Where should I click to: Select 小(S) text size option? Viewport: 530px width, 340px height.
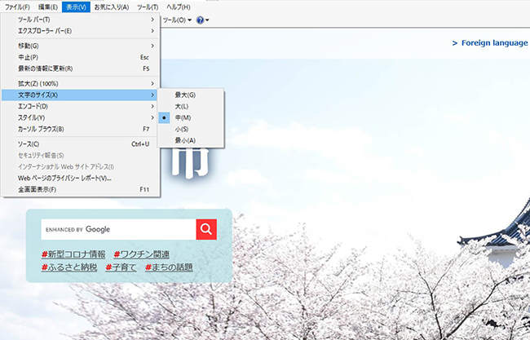click(x=182, y=130)
